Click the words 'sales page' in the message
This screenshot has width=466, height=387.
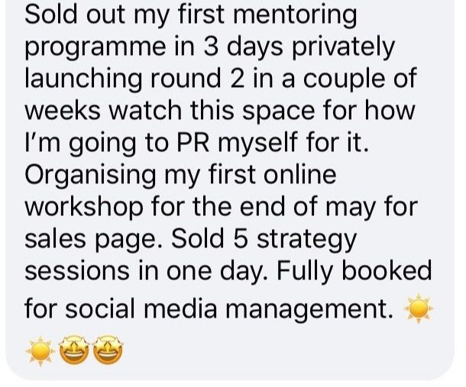click(x=90, y=240)
